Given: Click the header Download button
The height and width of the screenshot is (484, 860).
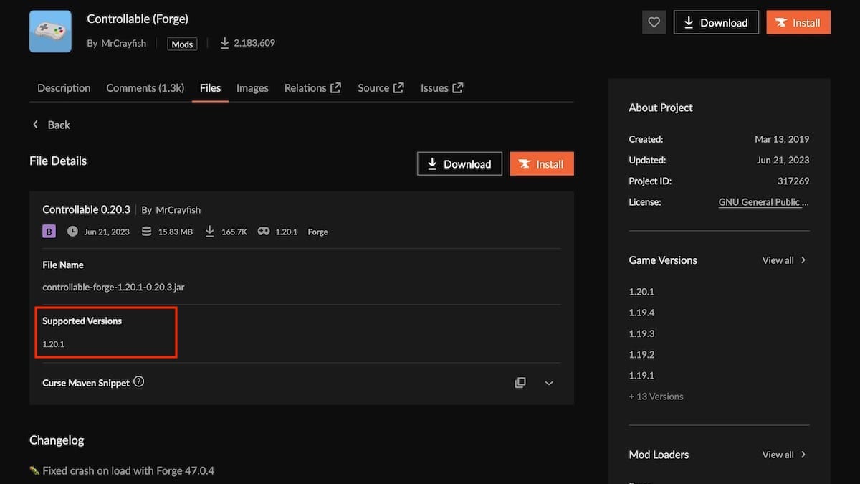Looking at the screenshot, I should (x=715, y=22).
